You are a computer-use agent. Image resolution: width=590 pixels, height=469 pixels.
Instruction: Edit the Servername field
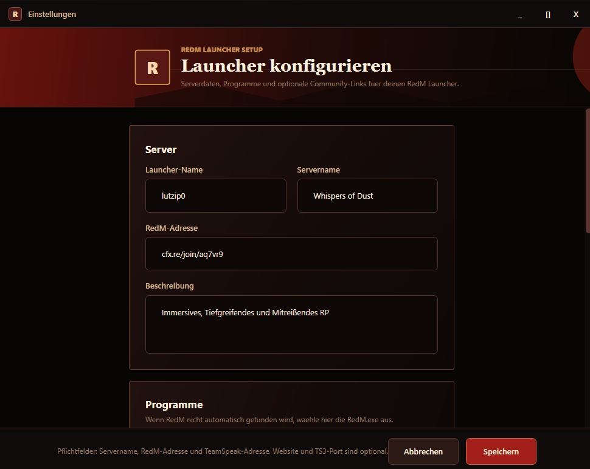(x=367, y=196)
